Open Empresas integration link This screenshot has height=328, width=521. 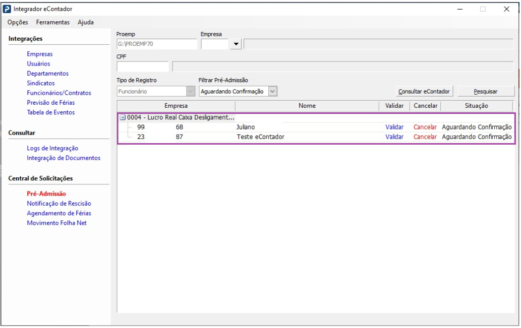[39, 54]
